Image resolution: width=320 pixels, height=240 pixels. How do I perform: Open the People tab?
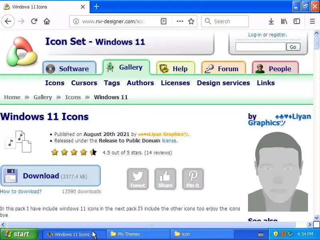coord(275,68)
